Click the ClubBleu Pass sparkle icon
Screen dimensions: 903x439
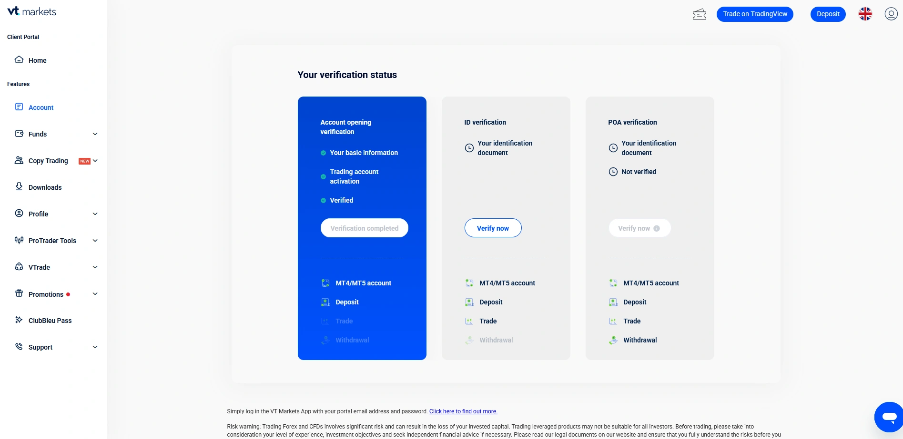coord(19,320)
